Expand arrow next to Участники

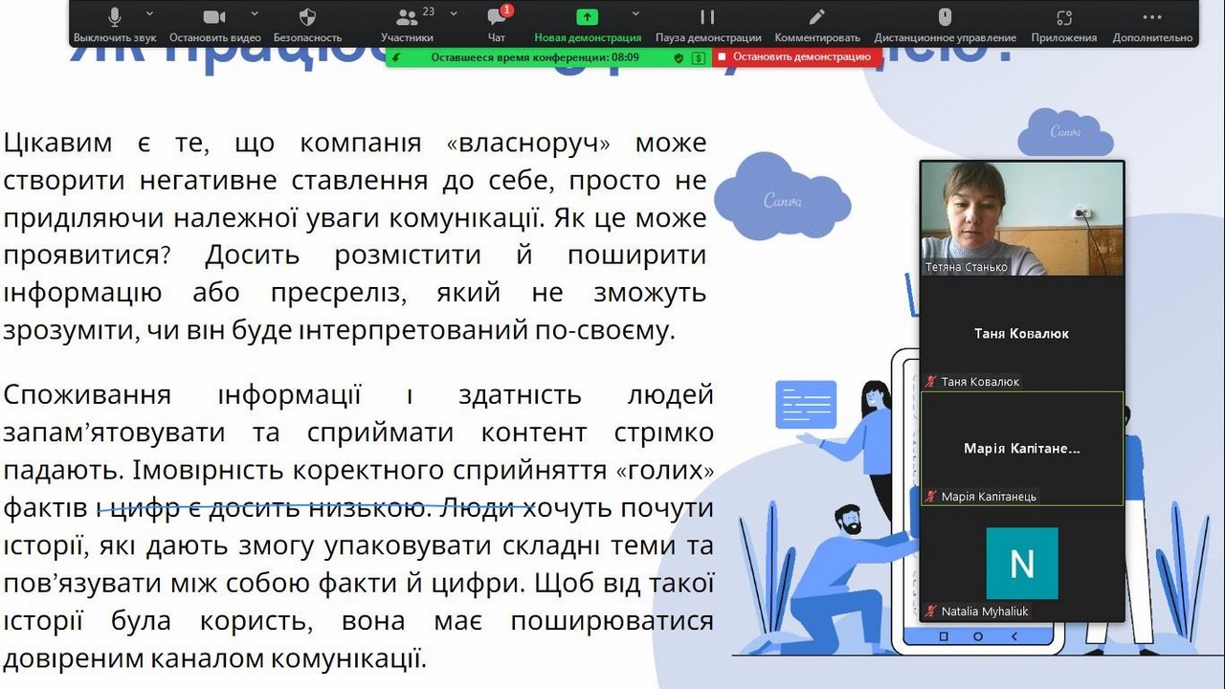(454, 14)
